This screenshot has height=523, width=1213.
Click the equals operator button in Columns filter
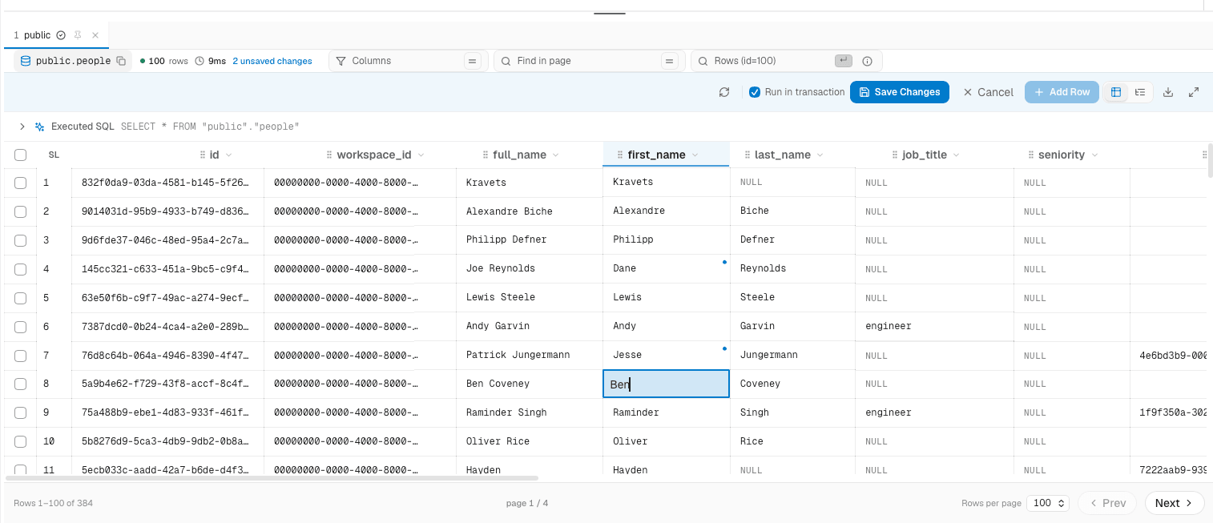coord(473,61)
